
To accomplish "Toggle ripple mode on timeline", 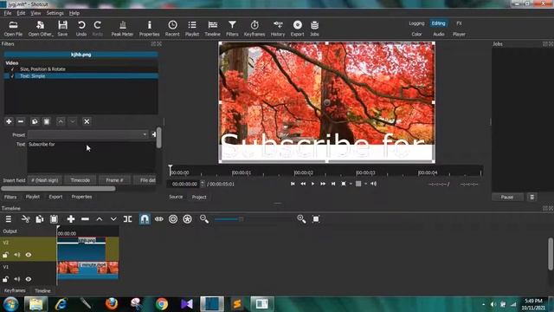I will (173, 219).
